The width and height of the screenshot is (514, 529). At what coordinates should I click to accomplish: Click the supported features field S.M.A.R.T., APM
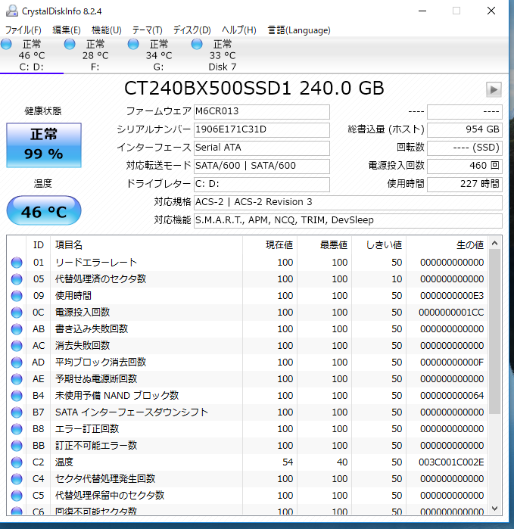tap(348, 221)
